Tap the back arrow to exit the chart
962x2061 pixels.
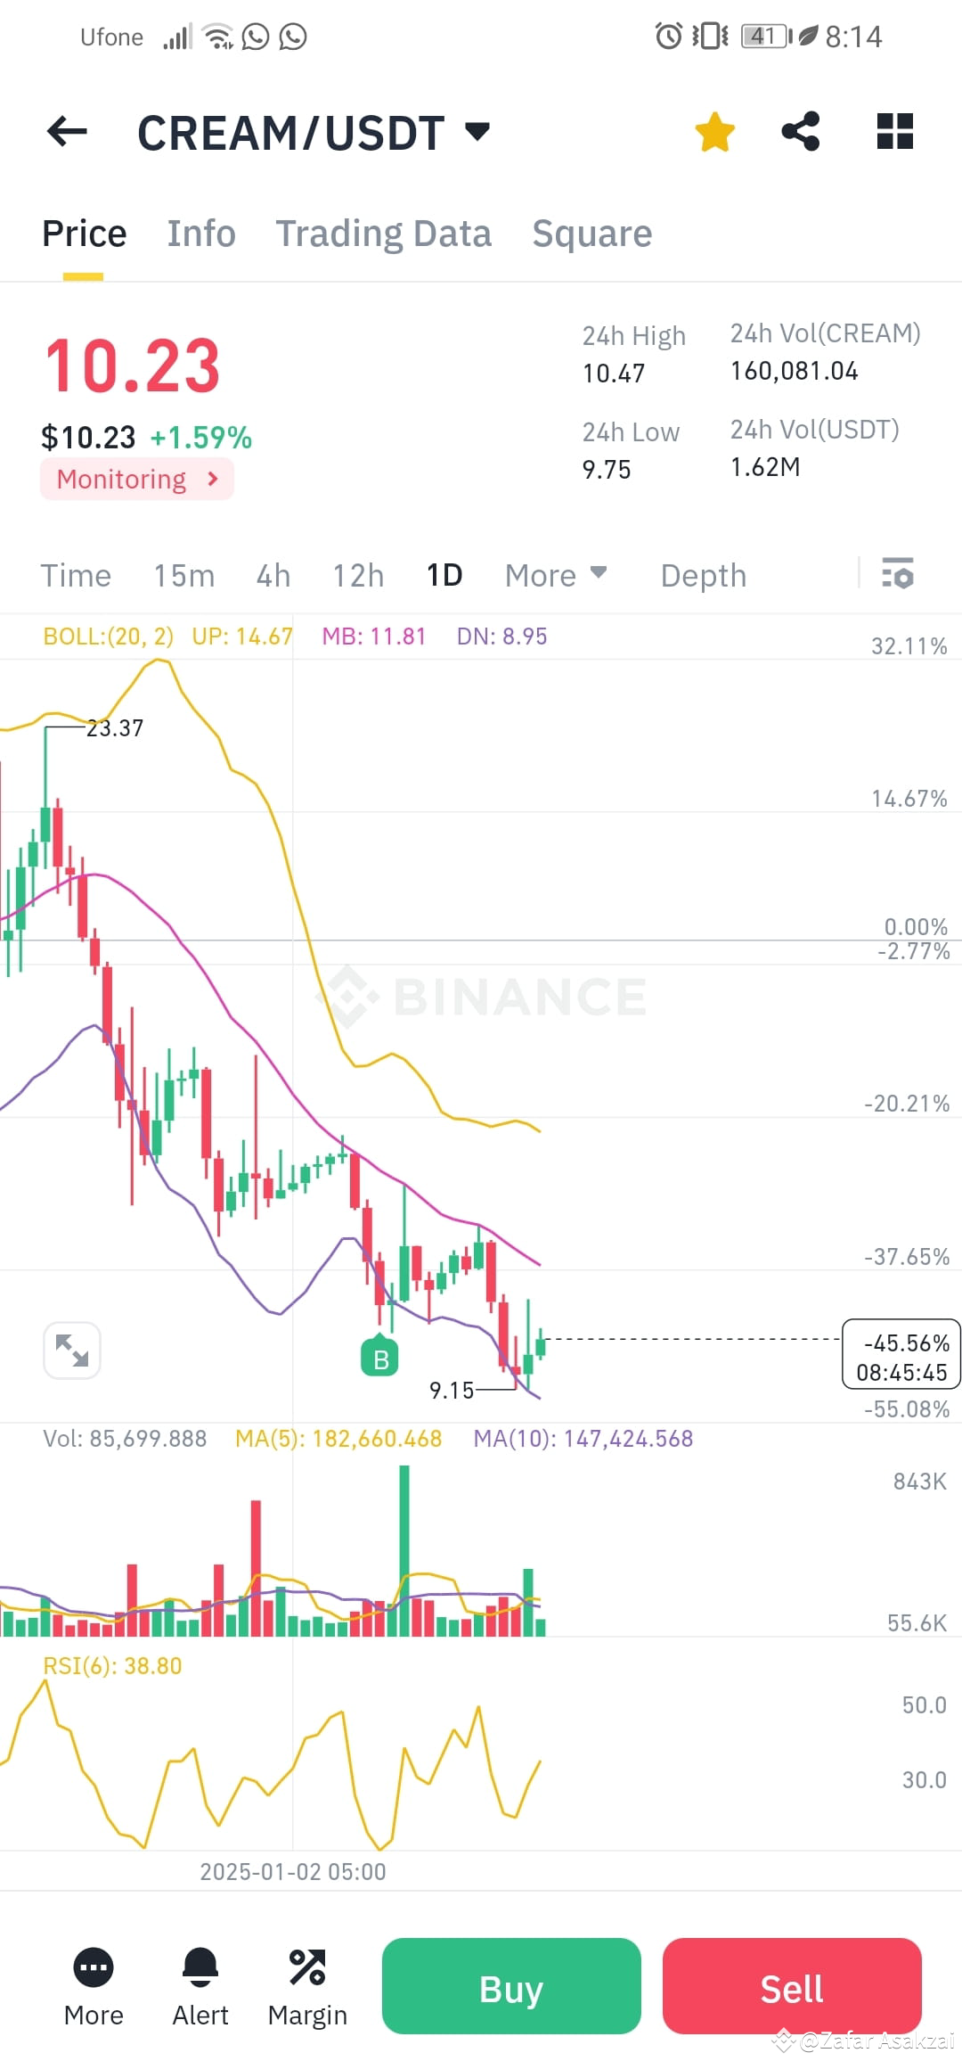click(x=67, y=131)
